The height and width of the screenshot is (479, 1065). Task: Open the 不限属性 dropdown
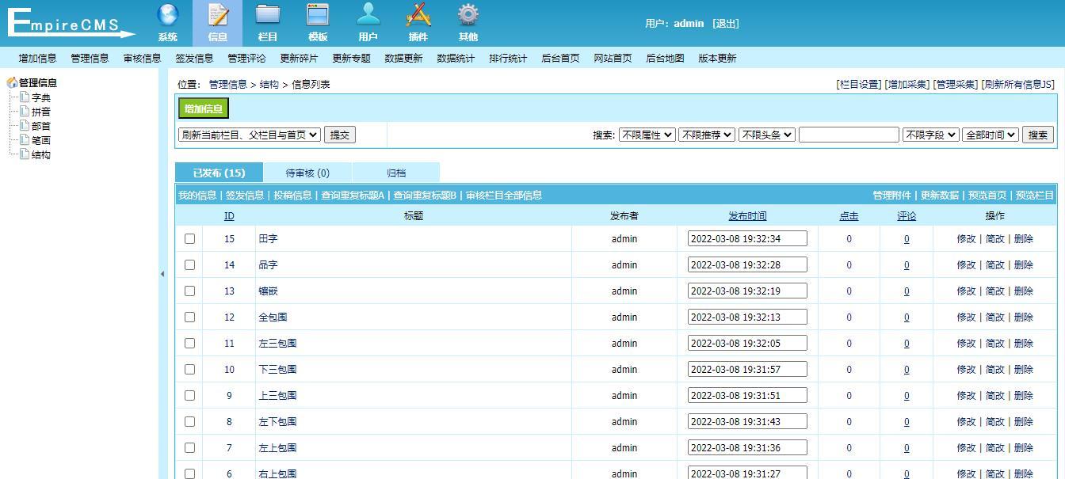coord(647,135)
